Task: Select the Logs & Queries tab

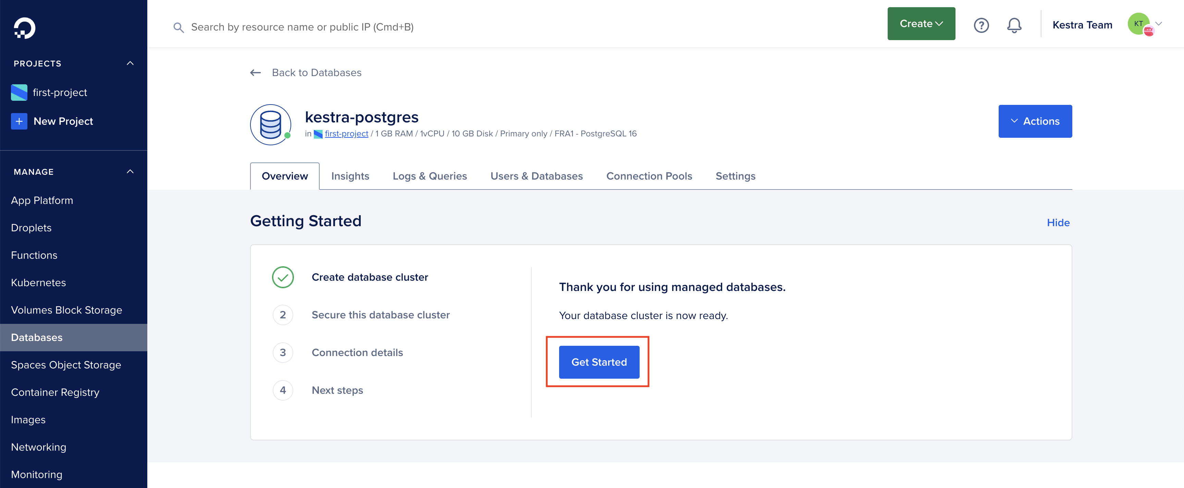Action: pos(430,176)
